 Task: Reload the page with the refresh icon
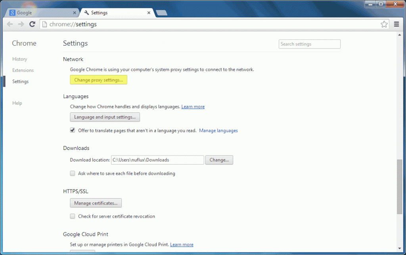click(x=32, y=24)
